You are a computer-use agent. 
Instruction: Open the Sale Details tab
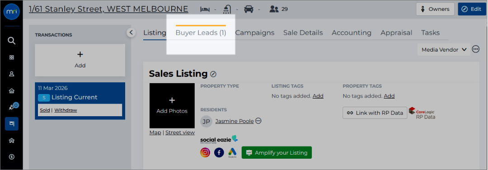tap(303, 33)
